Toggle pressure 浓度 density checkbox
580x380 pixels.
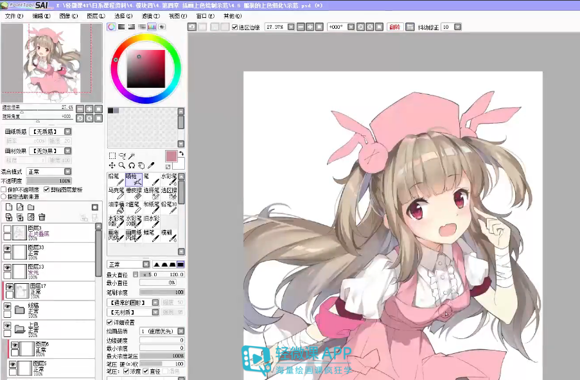(x=126, y=371)
